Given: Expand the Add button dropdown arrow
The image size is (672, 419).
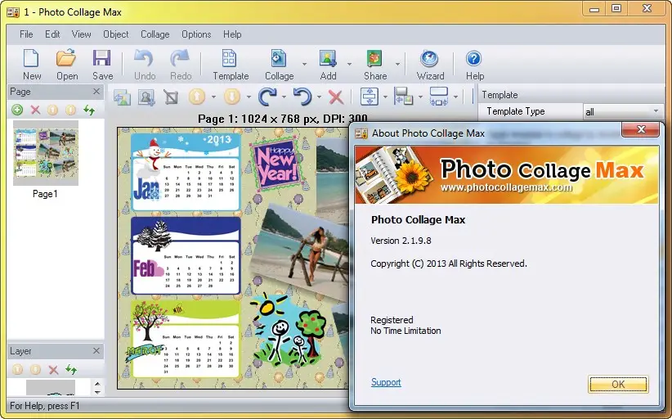Looking at the screenshot, I should tap(349, 65).
